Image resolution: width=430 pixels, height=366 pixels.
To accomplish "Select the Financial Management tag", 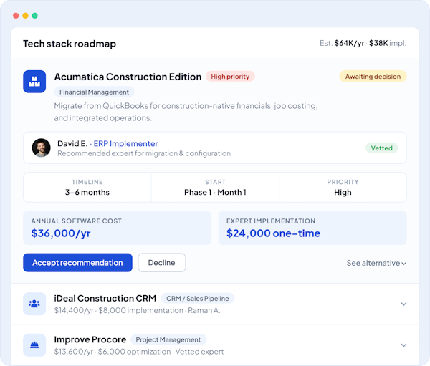I will pyautogui.click(x=94, y=92).
